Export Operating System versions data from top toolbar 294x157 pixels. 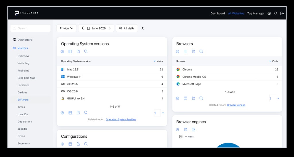pos(78,51)
